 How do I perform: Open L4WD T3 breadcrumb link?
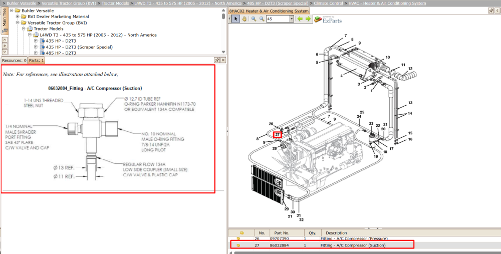[188, 3]
